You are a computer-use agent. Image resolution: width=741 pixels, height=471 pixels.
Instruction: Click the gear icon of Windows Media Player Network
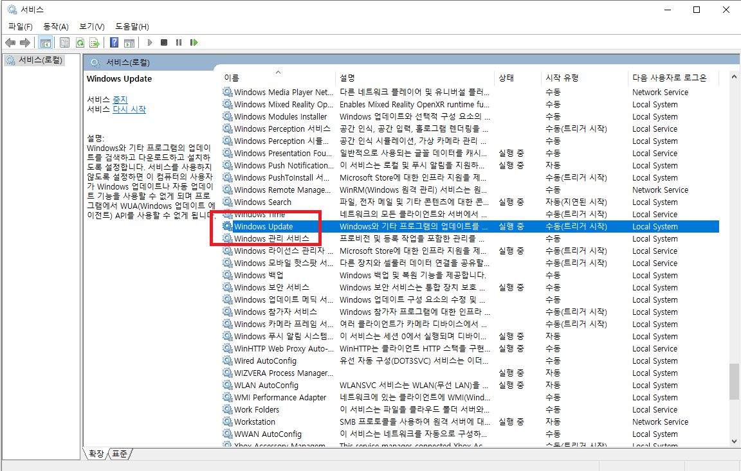228,91
